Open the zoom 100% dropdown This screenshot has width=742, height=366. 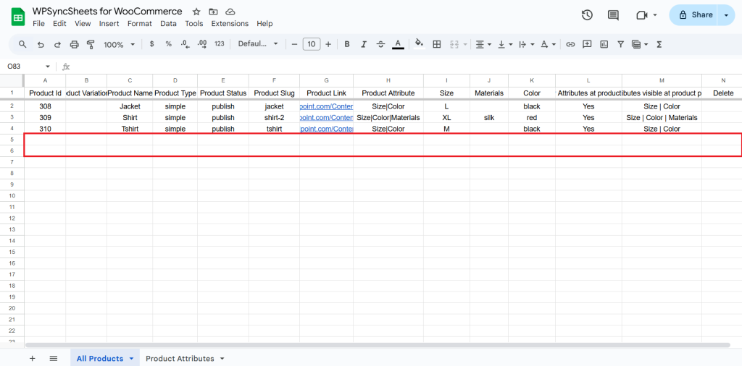click(120, 44)
